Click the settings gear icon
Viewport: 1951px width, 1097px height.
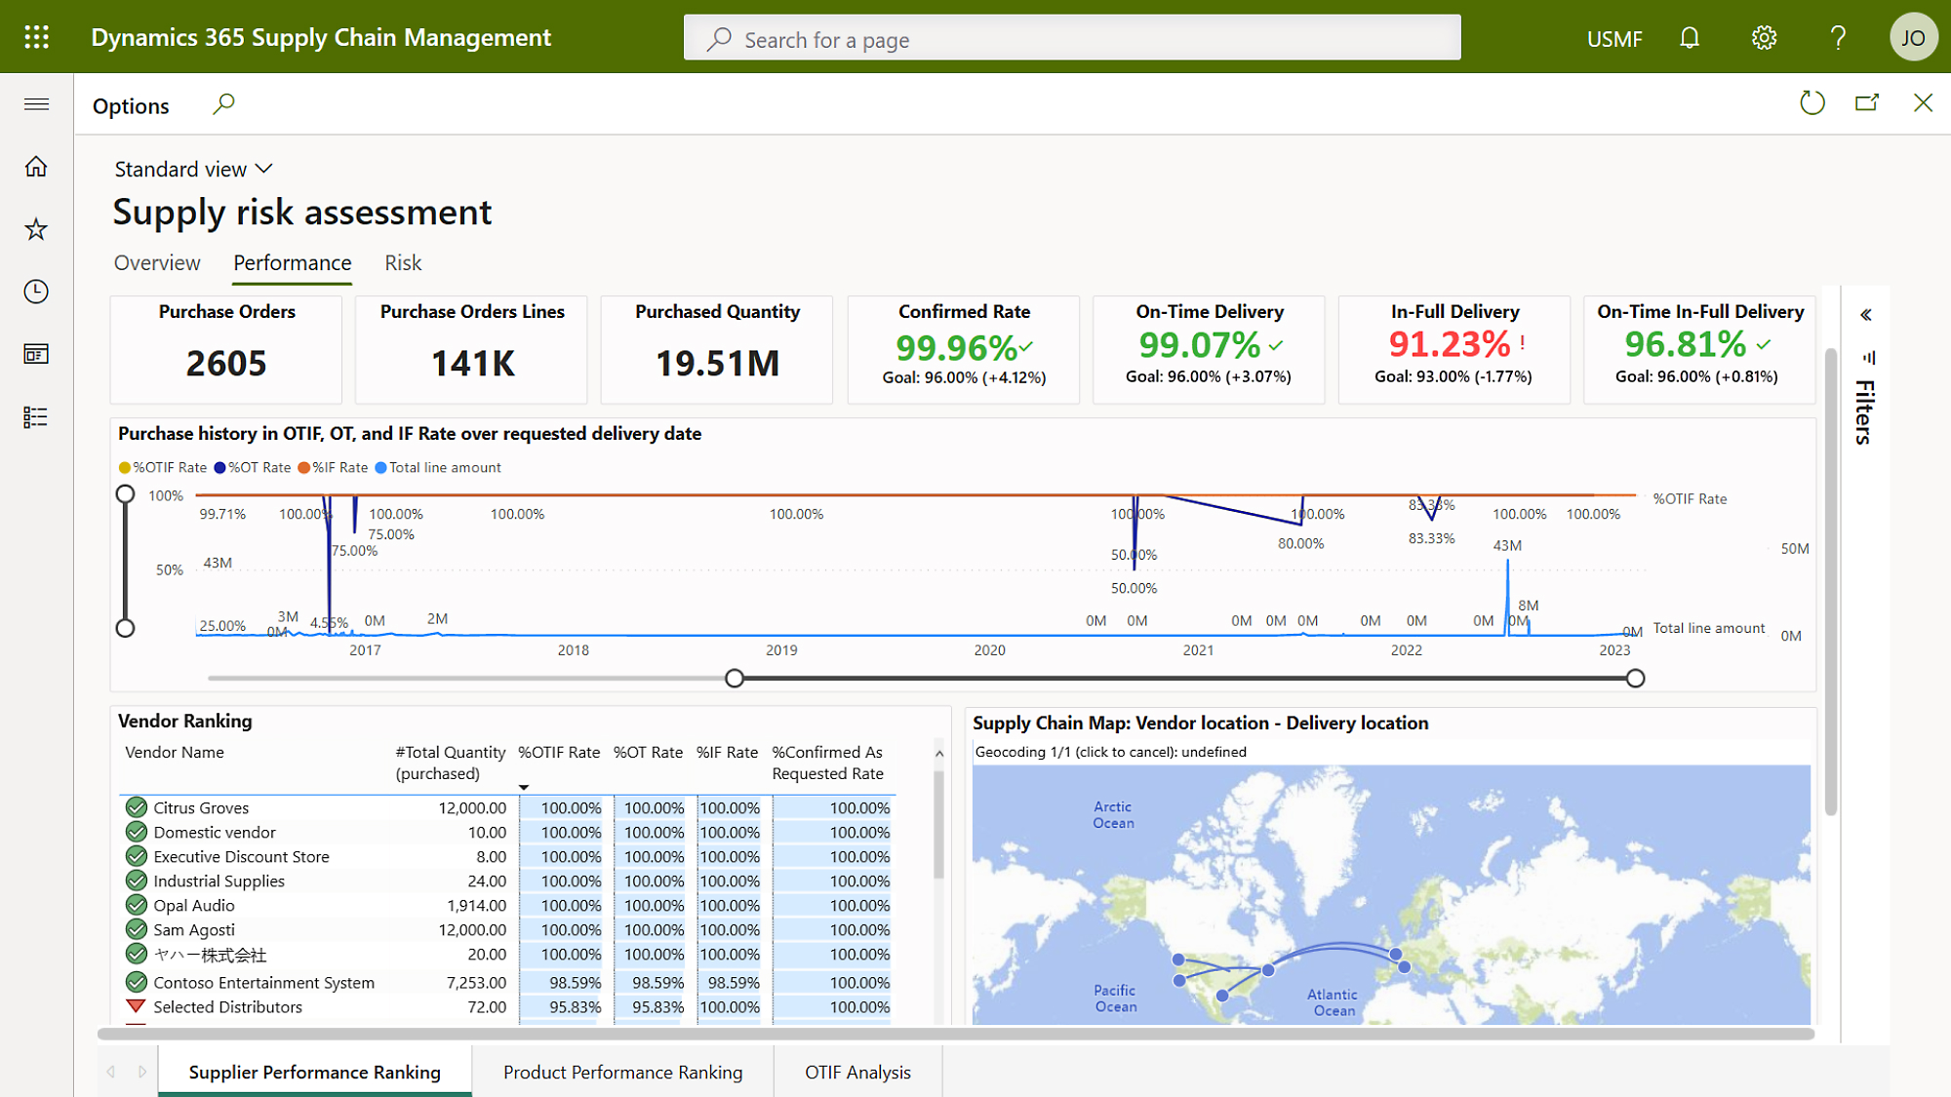1766,36
